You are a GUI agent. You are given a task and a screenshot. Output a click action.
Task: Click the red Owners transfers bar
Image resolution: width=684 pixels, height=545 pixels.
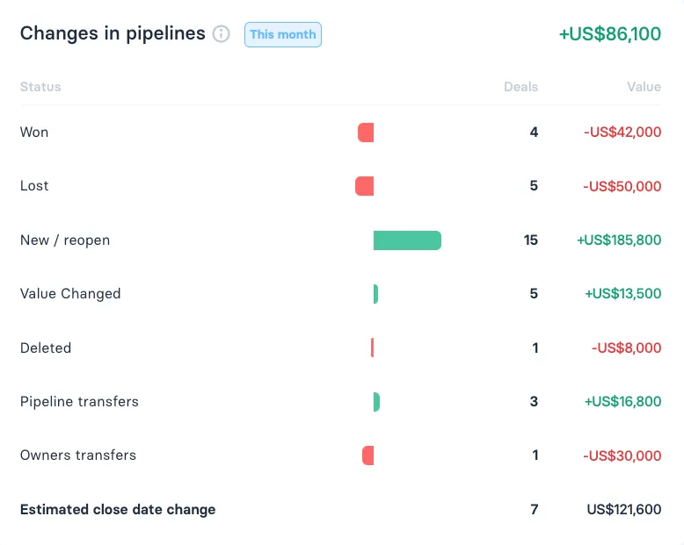[x=367, y=455]
